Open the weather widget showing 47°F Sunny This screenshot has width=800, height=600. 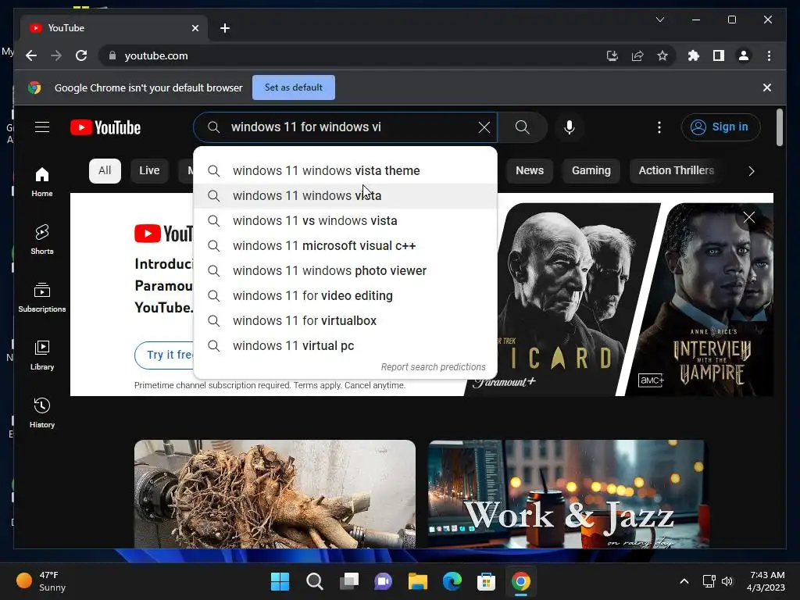tap(42, 581)
